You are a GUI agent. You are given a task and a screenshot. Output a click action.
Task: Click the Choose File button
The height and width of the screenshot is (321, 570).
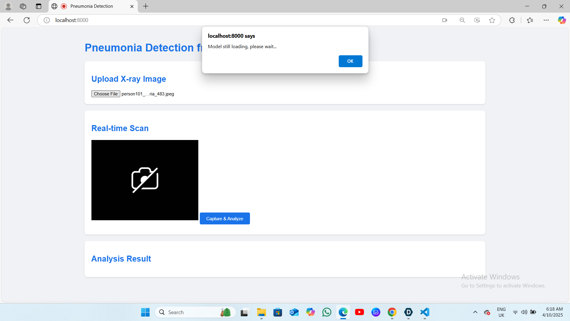pyautogui.click(x=106, y=94)
